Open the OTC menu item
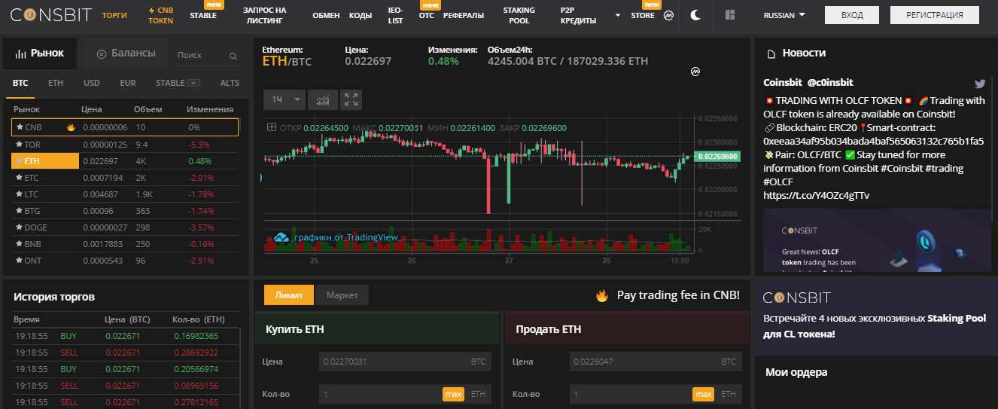Viewport: 998px width, 409px height. 427,15
